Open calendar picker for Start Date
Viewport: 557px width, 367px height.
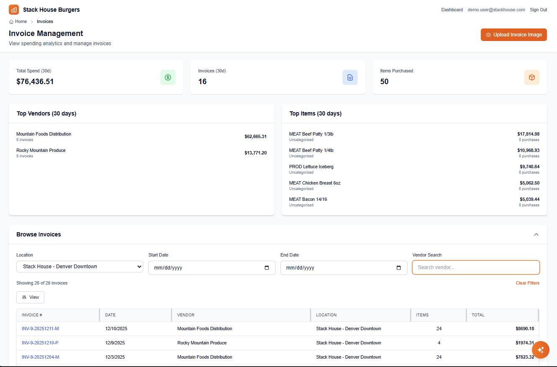click(267, 268)
